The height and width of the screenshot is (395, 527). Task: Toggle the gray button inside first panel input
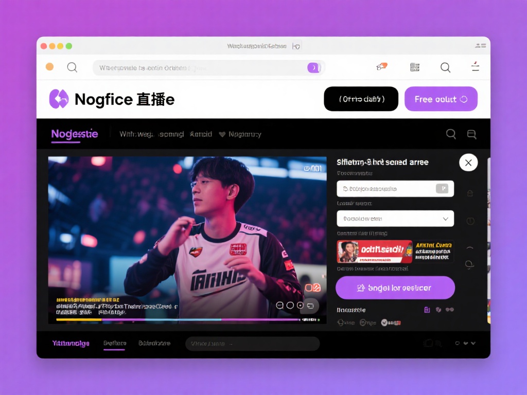click(442, 189)
